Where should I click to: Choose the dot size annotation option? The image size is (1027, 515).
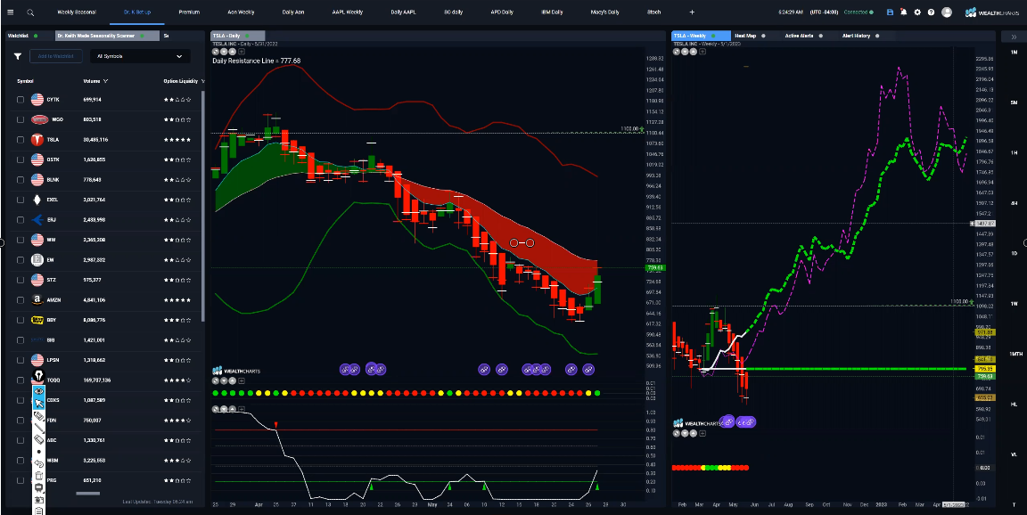point(38,452)
